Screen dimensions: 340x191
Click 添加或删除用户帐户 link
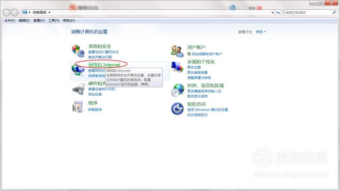click(207, 54)
